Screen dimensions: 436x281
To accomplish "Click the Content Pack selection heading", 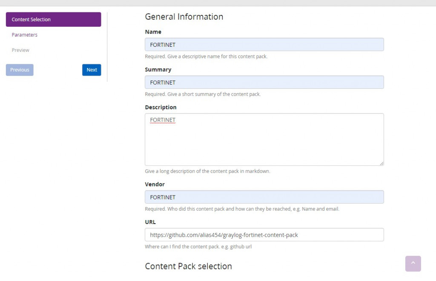I will 188,266.
